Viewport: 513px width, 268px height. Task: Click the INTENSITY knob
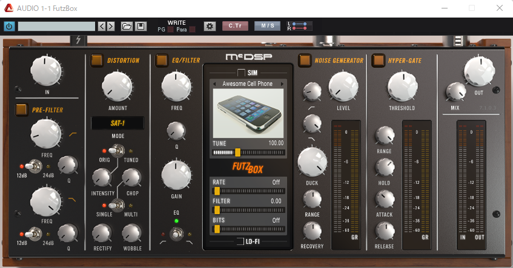102,178
